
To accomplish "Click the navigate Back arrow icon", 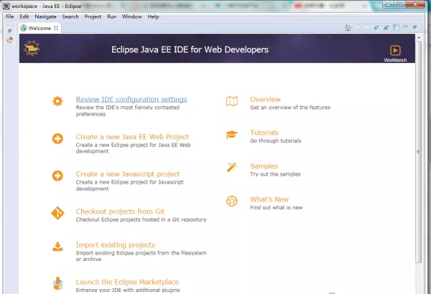I will click(x=358, y=27).
